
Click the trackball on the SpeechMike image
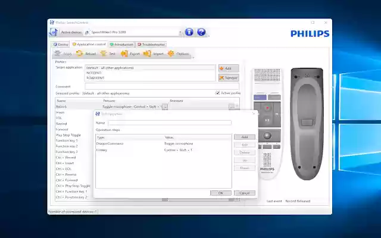267,136
